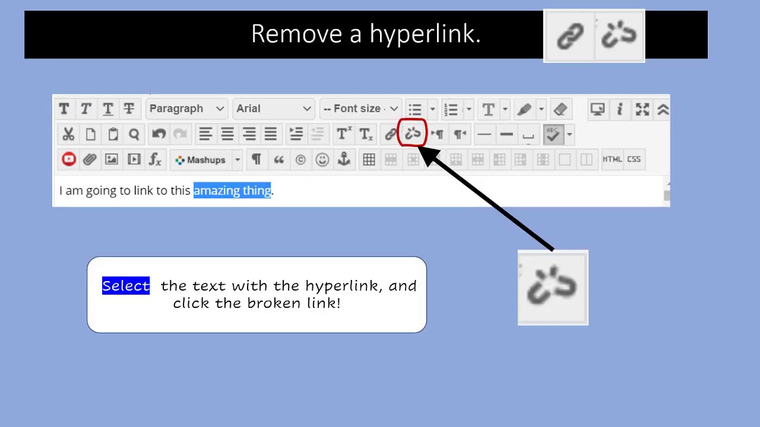The height and width of the screenshot is (427, 760).
Task: Click the redo arrow icon
Action: (180, 135)
